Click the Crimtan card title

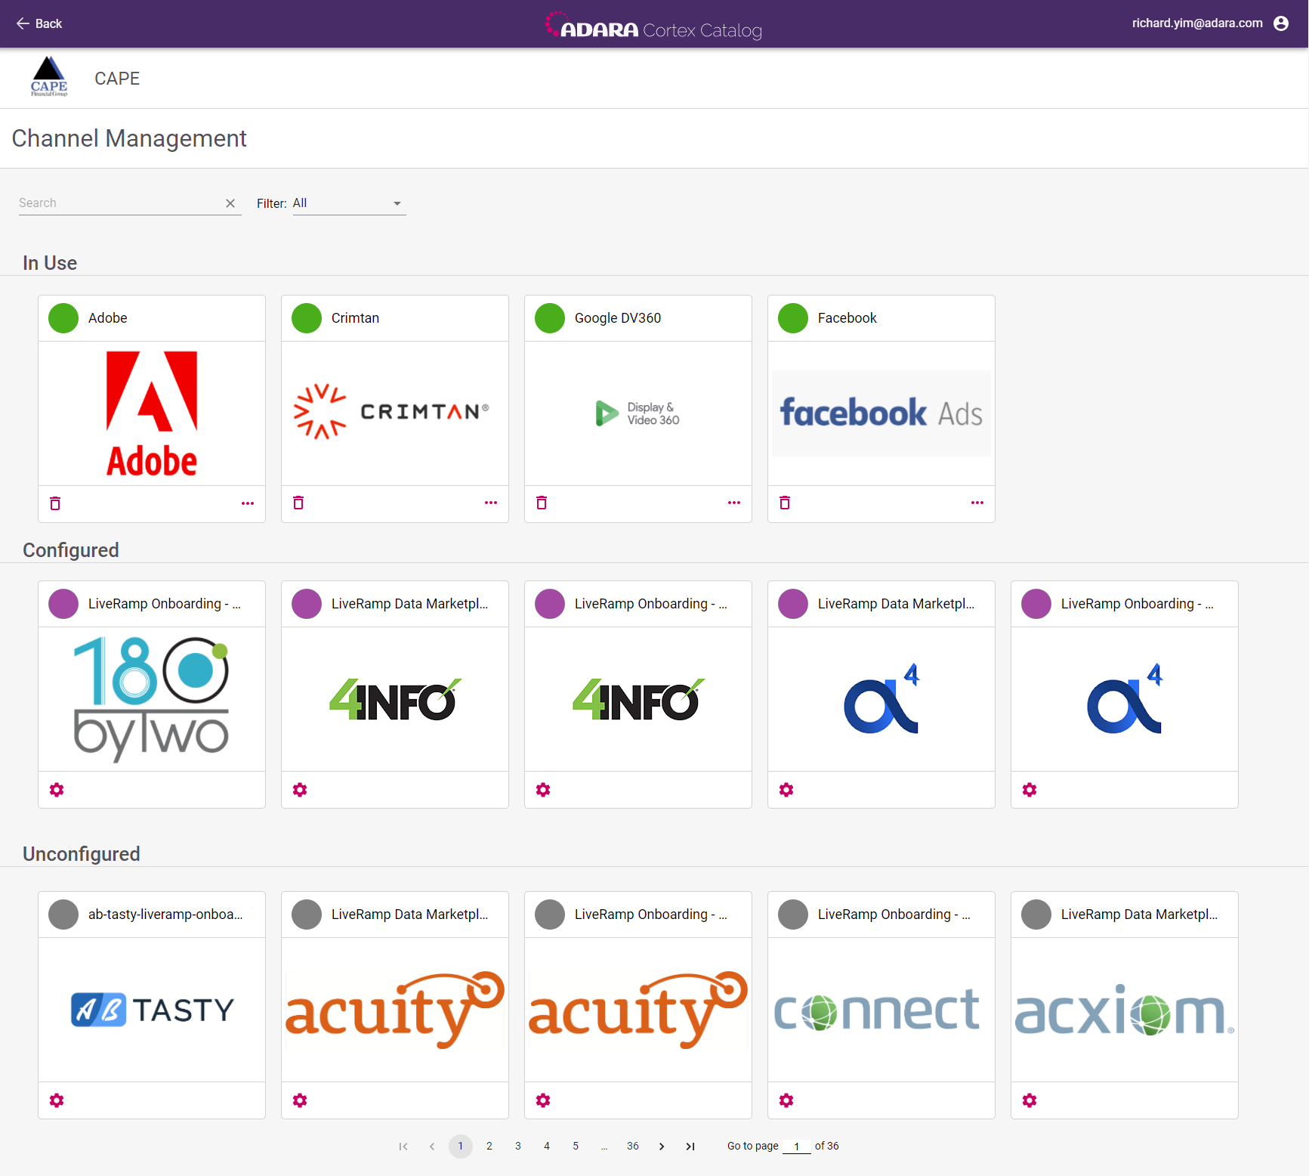[355, 318]
